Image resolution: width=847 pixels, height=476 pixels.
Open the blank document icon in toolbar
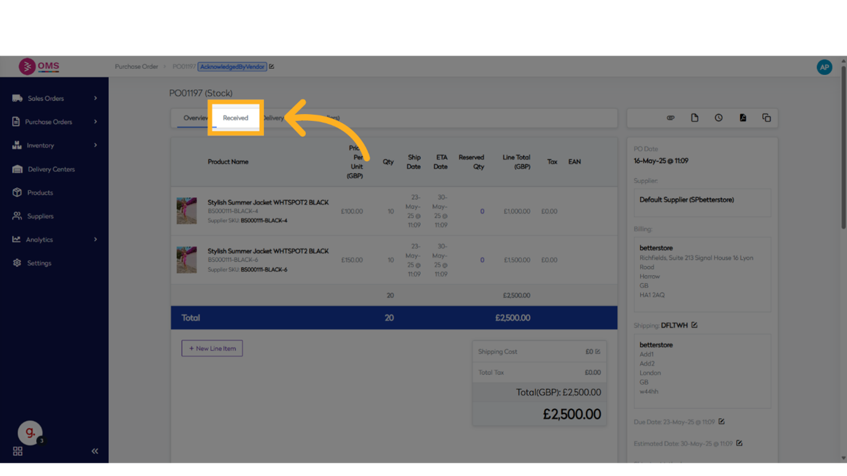pos(694,118)
